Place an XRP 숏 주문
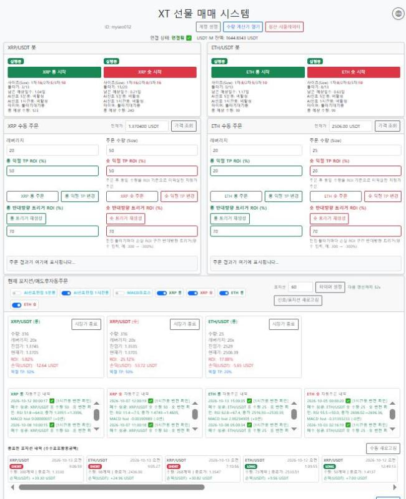Viewport: 406px width, 499px height. [x=132, y=196]
